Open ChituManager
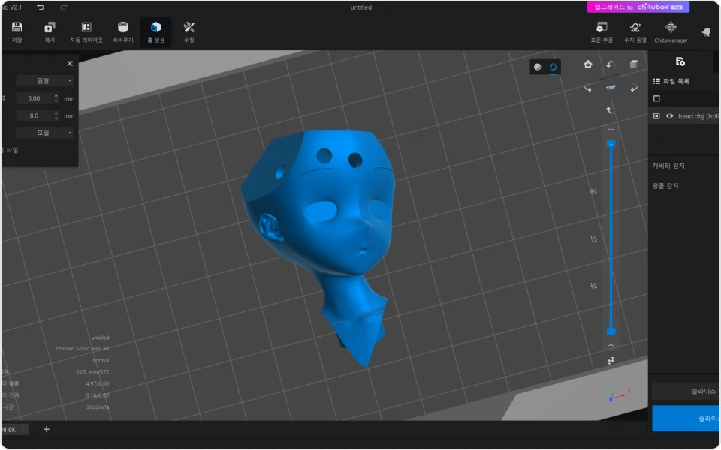Viewport: 721px width, 450px height. pyautogui.click(x=671, y=32)
